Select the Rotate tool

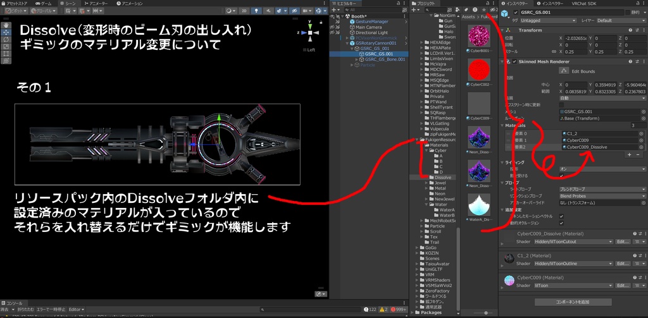tap(7, 39)
